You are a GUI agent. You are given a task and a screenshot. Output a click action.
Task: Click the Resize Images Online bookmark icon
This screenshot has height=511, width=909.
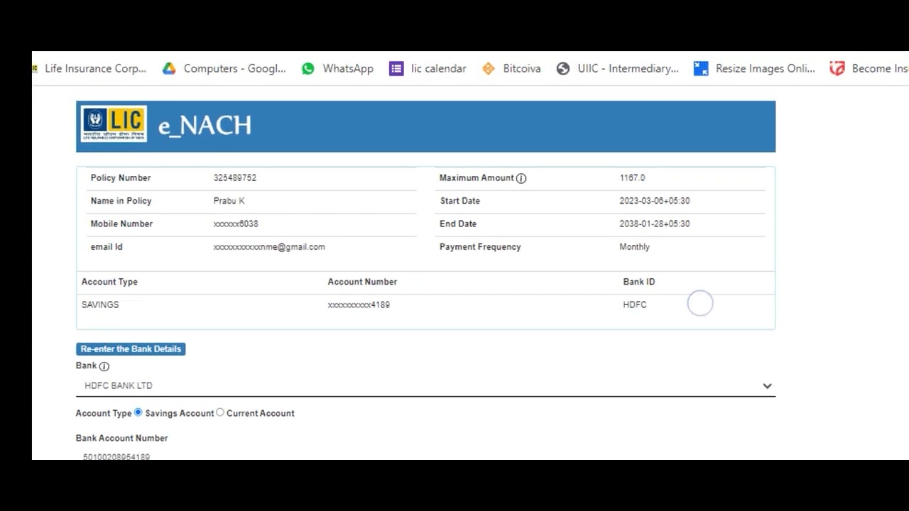pyautogui.click(x=701, y=68)
